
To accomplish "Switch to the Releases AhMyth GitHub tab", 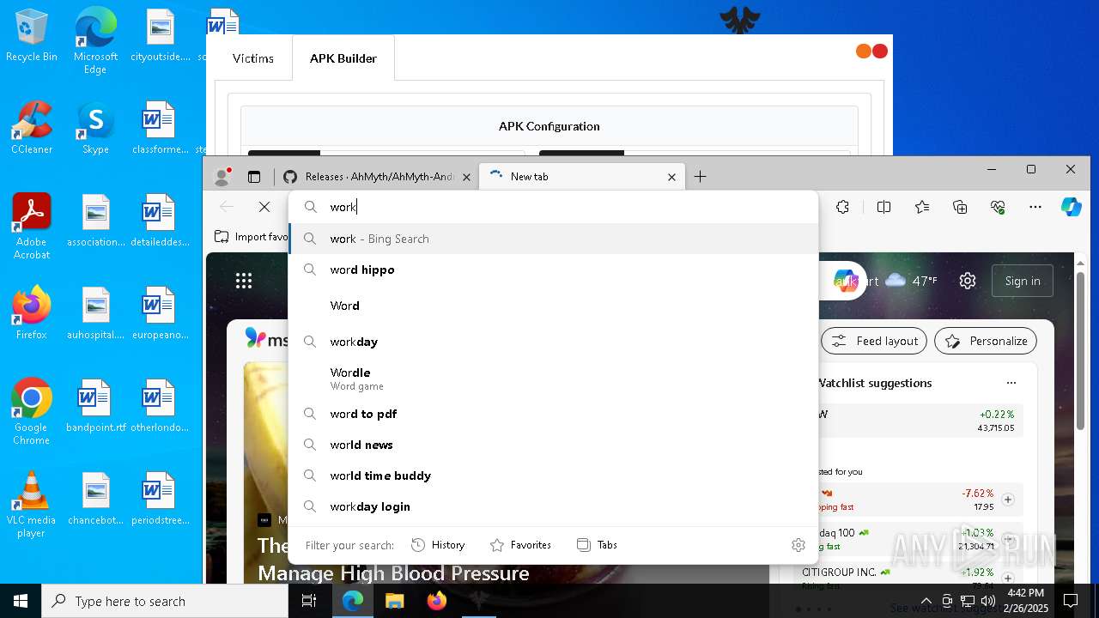I will point(377,177).
